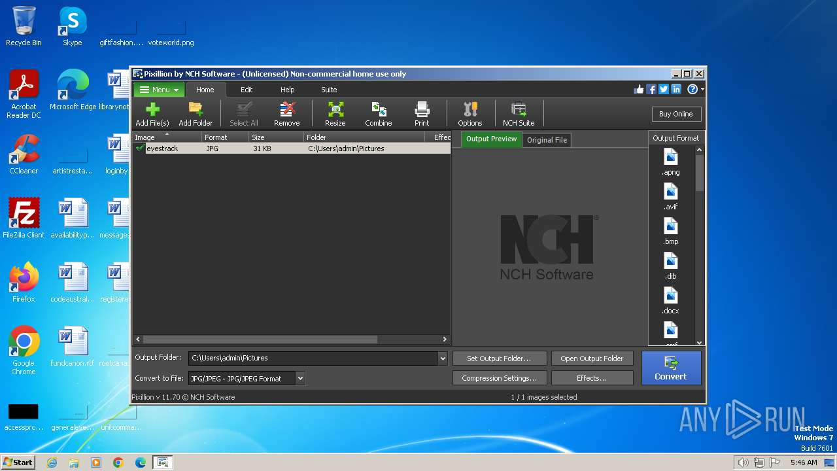Click the Select All toolbar icon
This screenshot has height=471, width=837.
point(244,114)
